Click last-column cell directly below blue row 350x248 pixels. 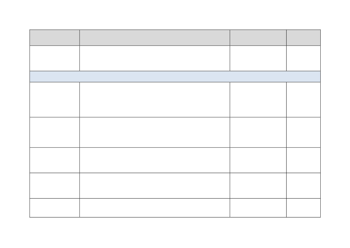pyautogui.click(x=303, y=100)
